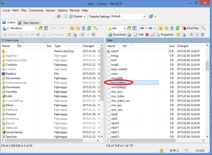This screenshot has height=155, width=212.
Task: Click the local filter icon
Action: tap(46, 28)
